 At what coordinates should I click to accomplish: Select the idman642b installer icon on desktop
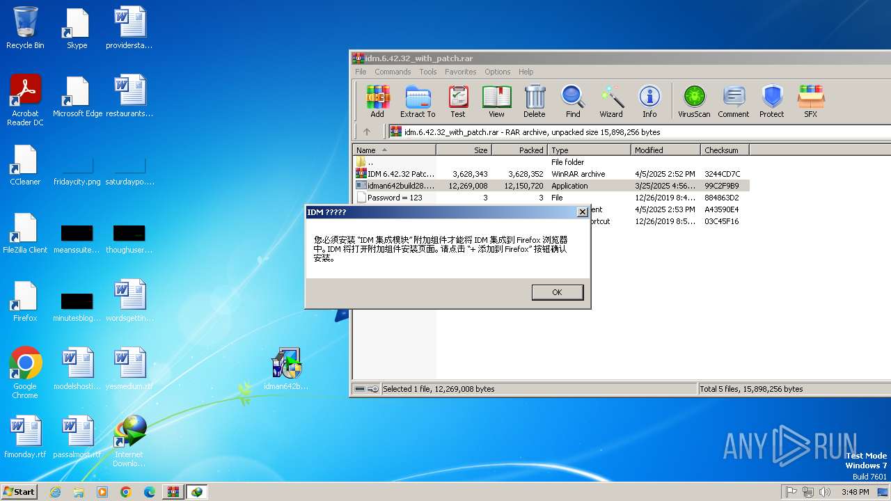286,369
